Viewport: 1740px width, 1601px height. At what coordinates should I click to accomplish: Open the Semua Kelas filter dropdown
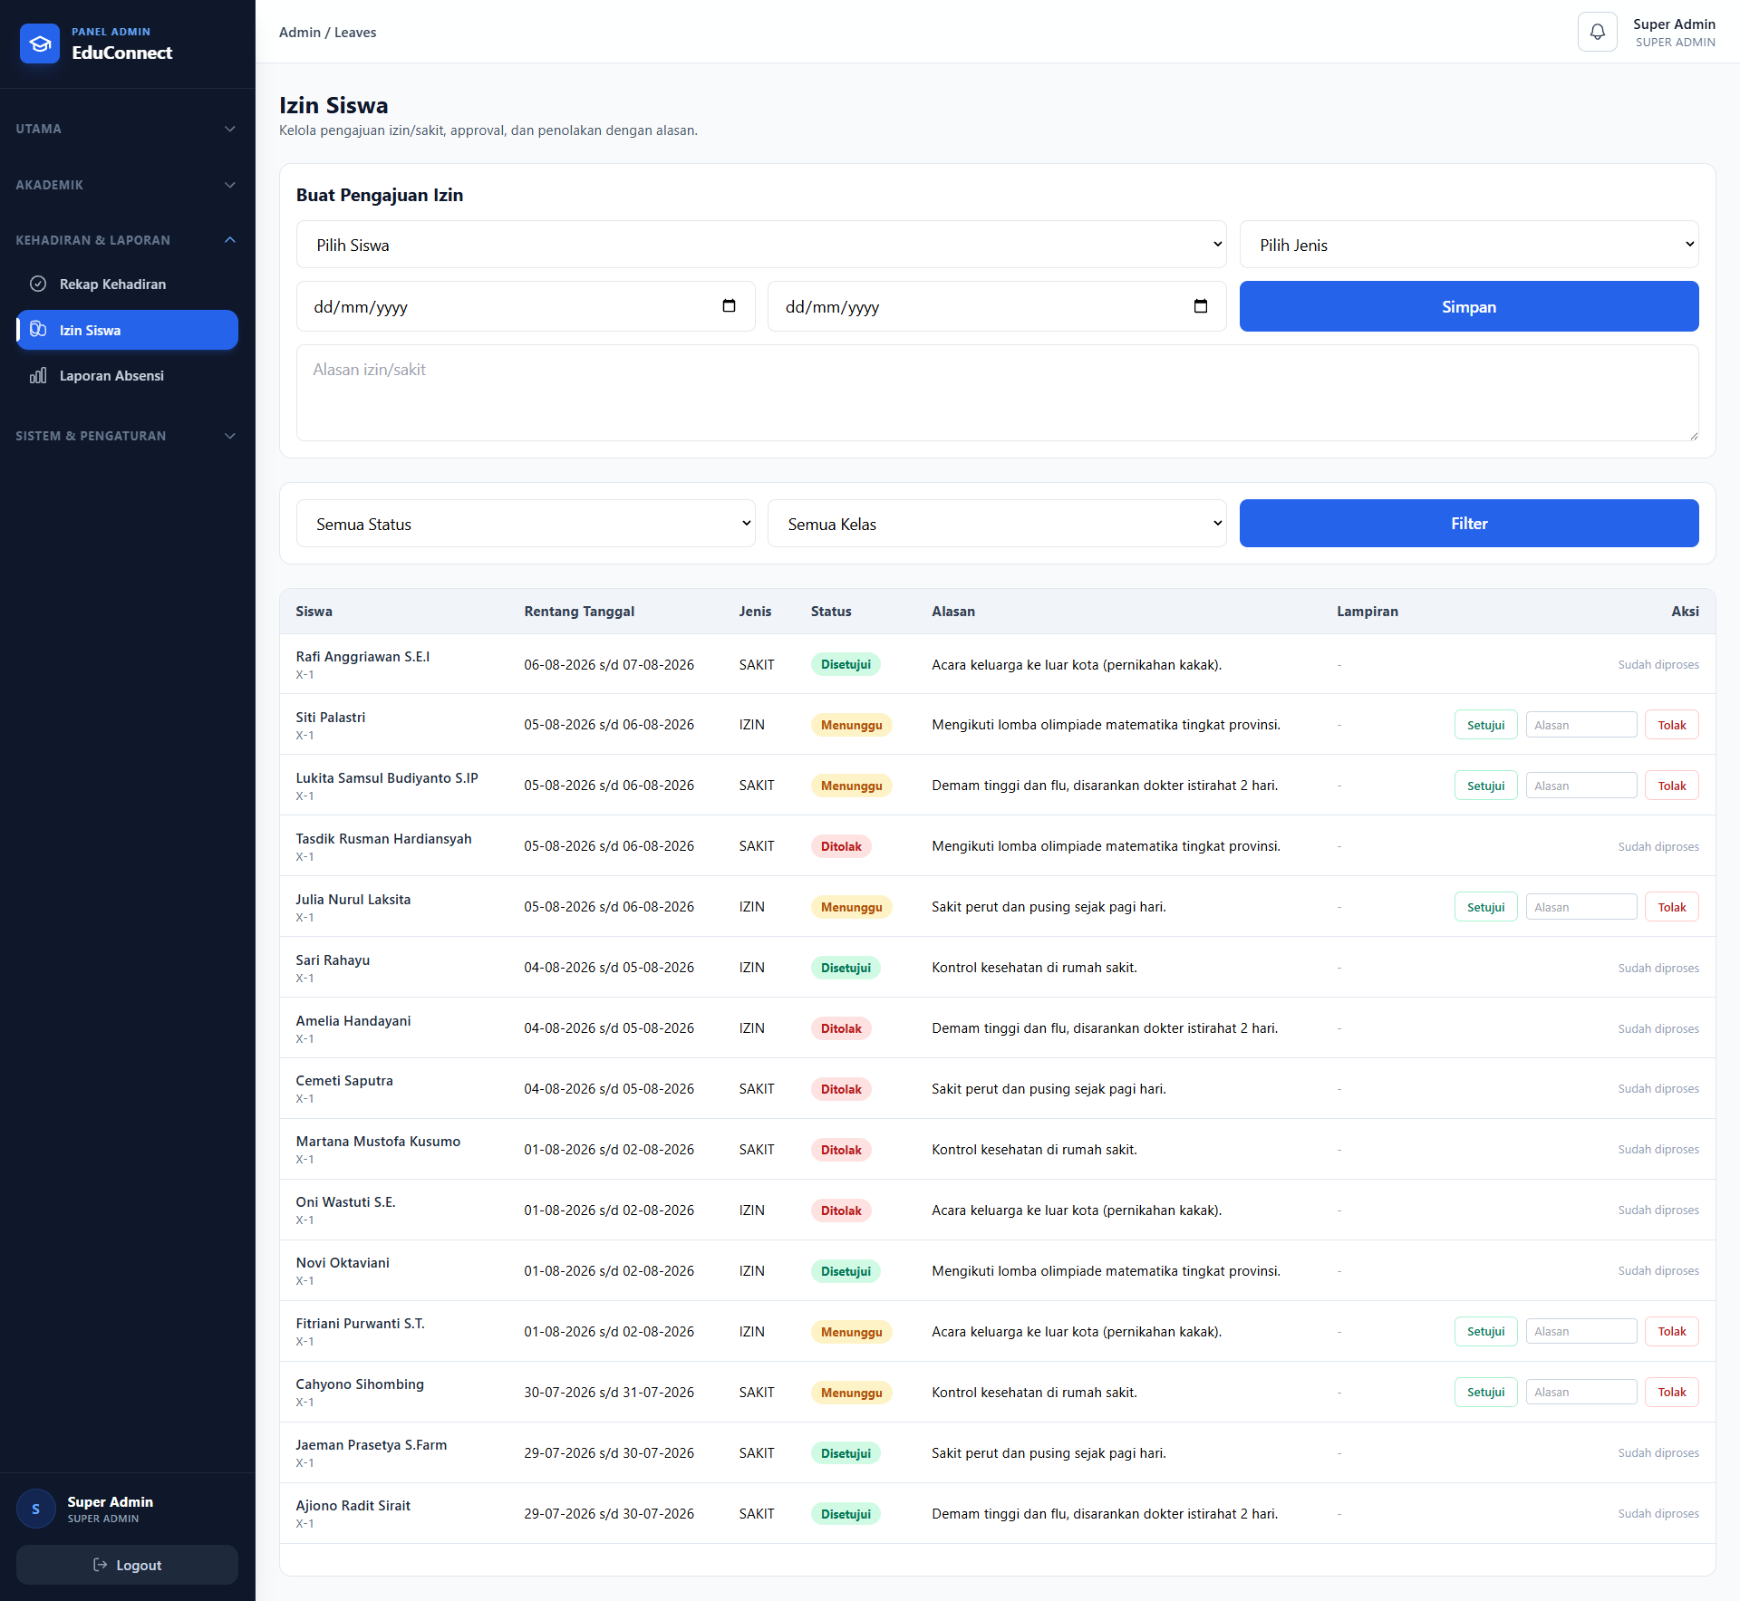pos(997,524)
